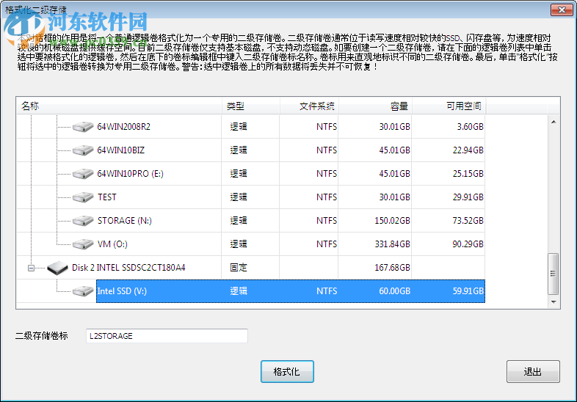
Task: Click the 可用空间 column header
Action: pos(449,106)
